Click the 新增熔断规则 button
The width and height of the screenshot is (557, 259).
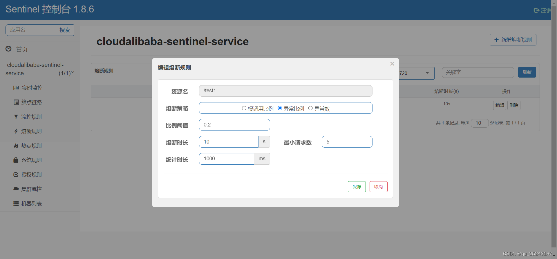513,40
